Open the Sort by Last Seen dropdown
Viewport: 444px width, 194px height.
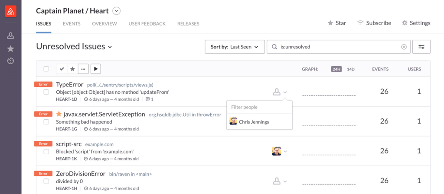click(x=235, y=47)
